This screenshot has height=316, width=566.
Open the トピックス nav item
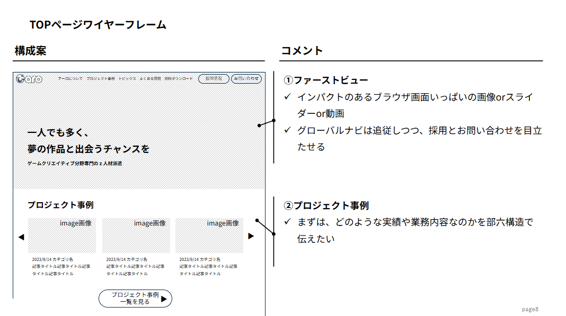click(127, 78)
